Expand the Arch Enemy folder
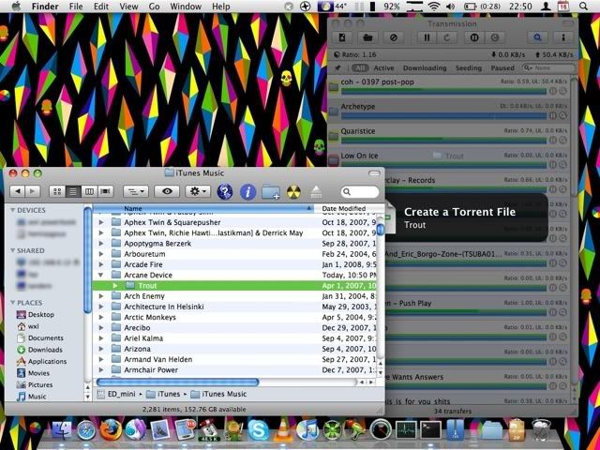Screen dimensions: 600x450 tap(101, 296)
